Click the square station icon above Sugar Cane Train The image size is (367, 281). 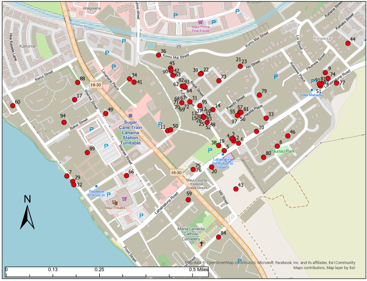pyautogui.click(x=130, y=116)
